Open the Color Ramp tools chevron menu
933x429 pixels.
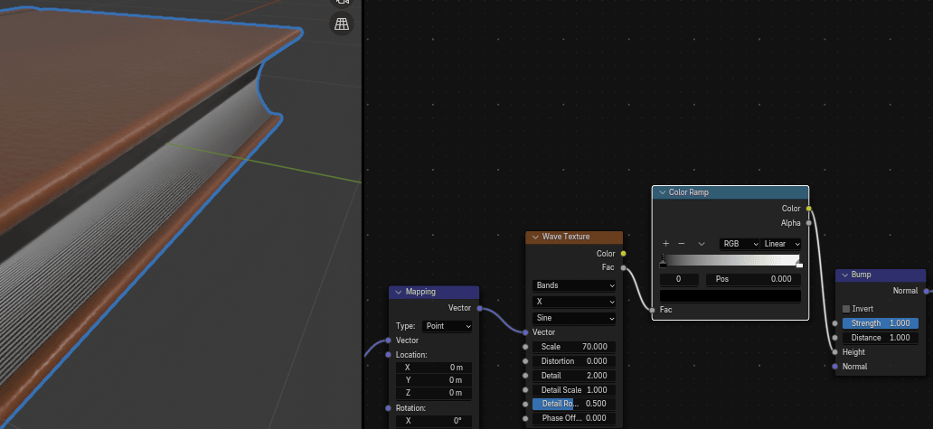point(701,244)
